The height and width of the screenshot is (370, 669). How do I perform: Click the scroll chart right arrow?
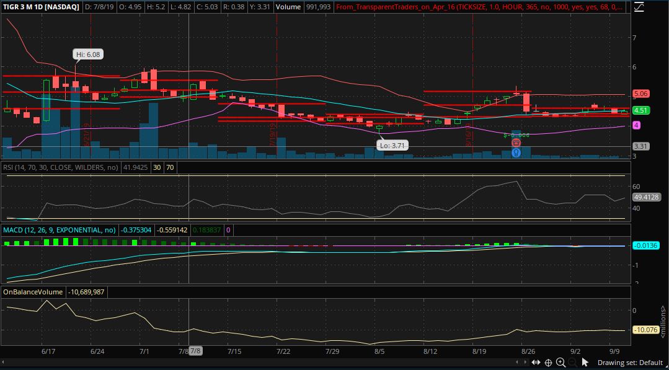point(526,363)
